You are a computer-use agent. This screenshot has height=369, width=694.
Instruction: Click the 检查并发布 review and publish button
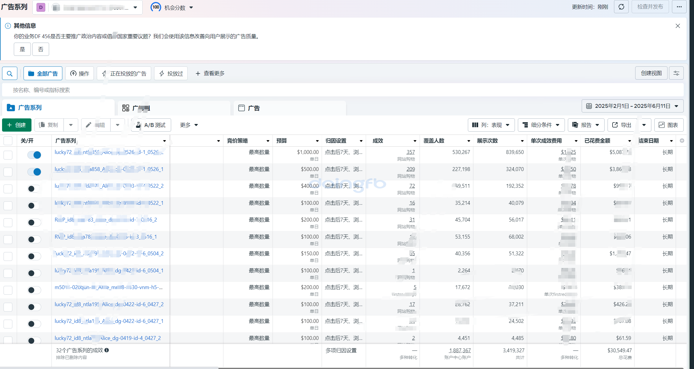pyautogui.click(x=650, y=7)
